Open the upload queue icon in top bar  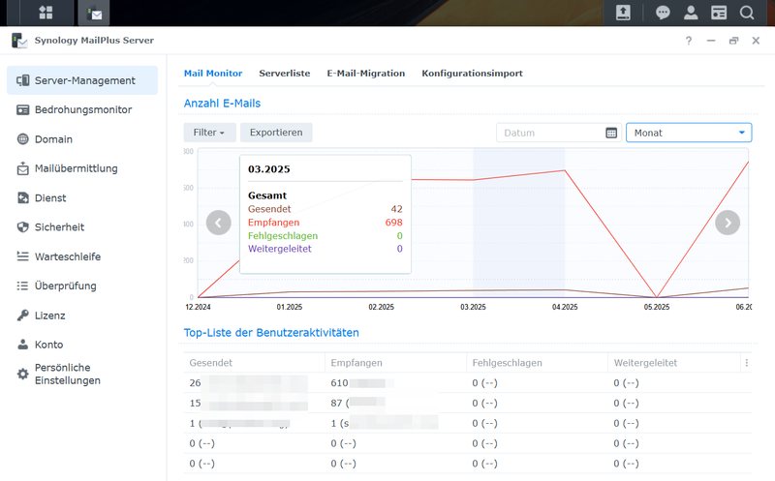623,13
